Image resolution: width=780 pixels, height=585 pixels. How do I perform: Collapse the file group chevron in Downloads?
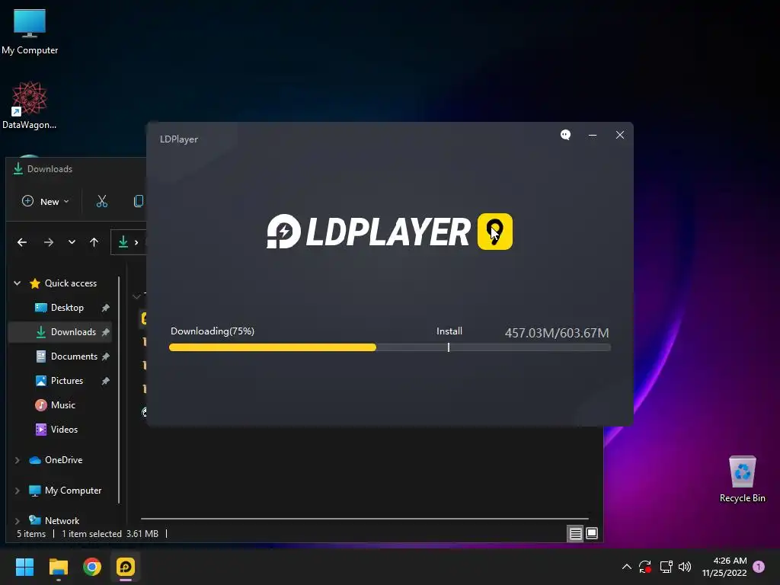coord(136,296)
